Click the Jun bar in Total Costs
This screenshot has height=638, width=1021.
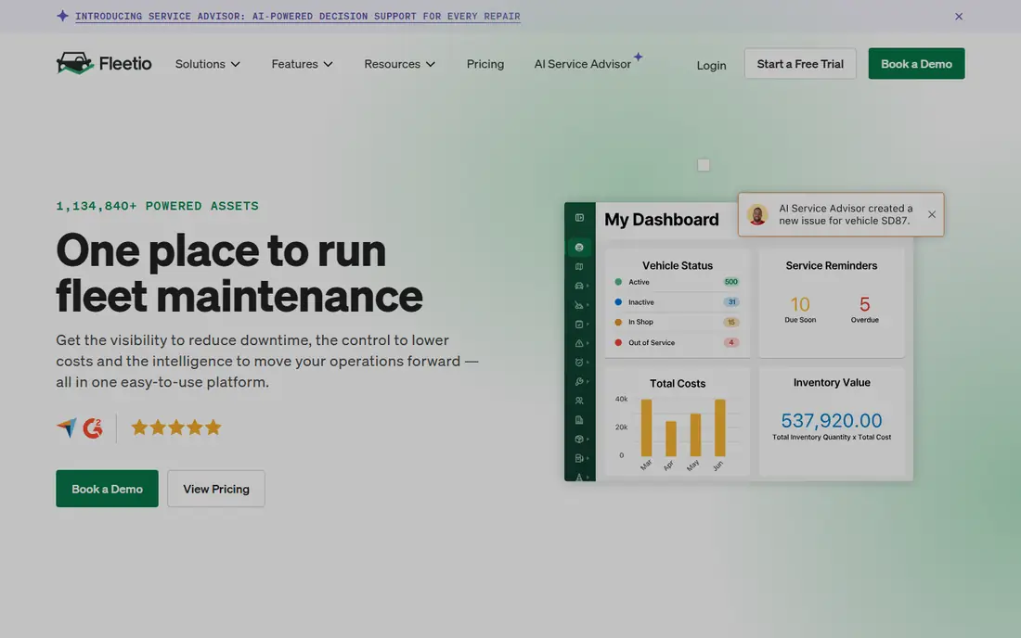[719, 427]
